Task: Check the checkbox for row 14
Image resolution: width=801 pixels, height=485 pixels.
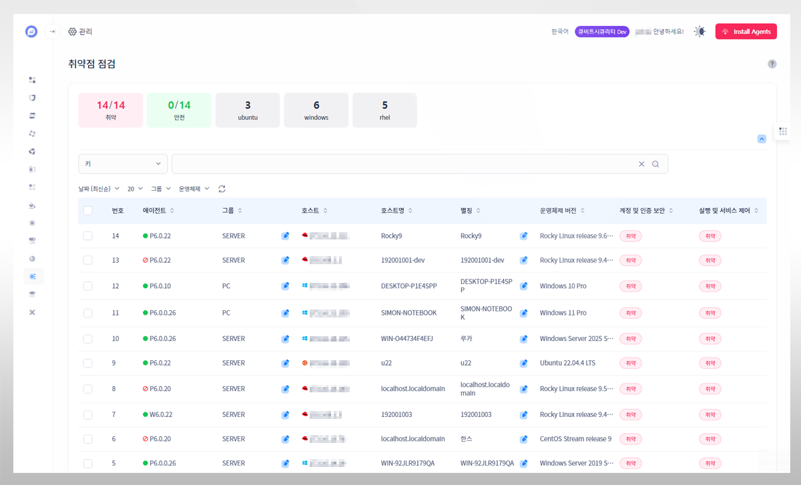Action: click(88, 235)
